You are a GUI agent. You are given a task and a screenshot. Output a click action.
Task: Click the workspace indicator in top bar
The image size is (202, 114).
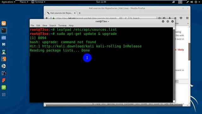180,2
